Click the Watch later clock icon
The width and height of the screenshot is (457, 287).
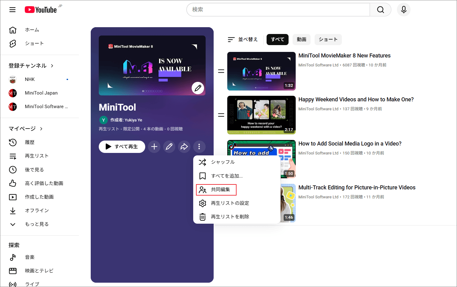pos(13,170)
